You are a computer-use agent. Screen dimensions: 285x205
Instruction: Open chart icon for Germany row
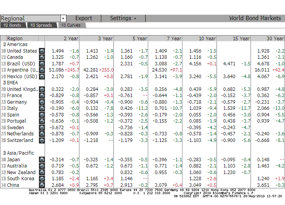point(42,102)
